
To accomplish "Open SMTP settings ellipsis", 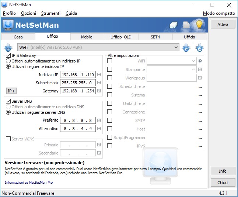I will (200, 121).
